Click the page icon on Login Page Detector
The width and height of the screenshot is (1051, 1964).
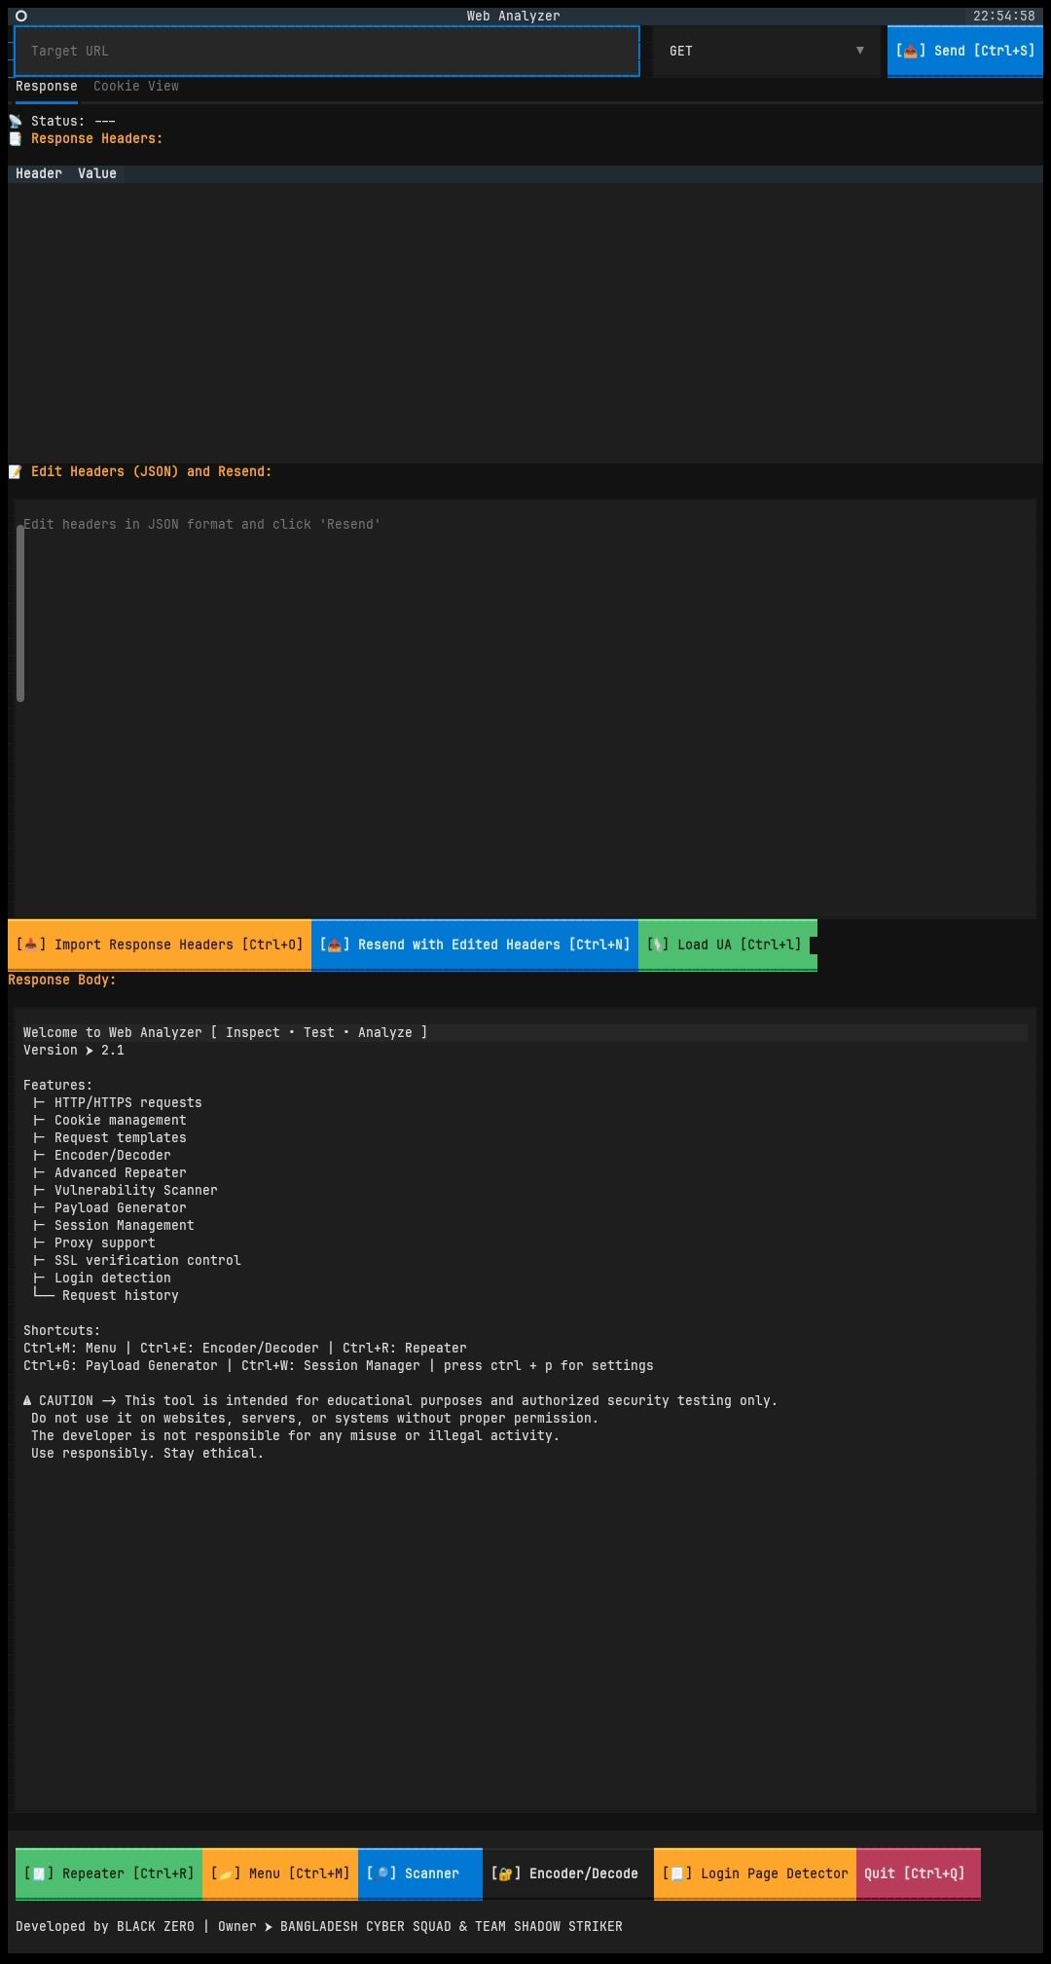(x=677, y=1873)
